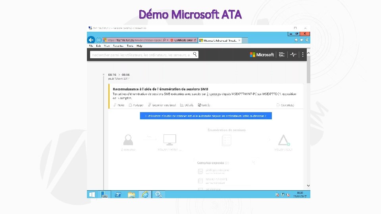
Task: Click the address bar search magnifier icon
Action: coord(164,40)
